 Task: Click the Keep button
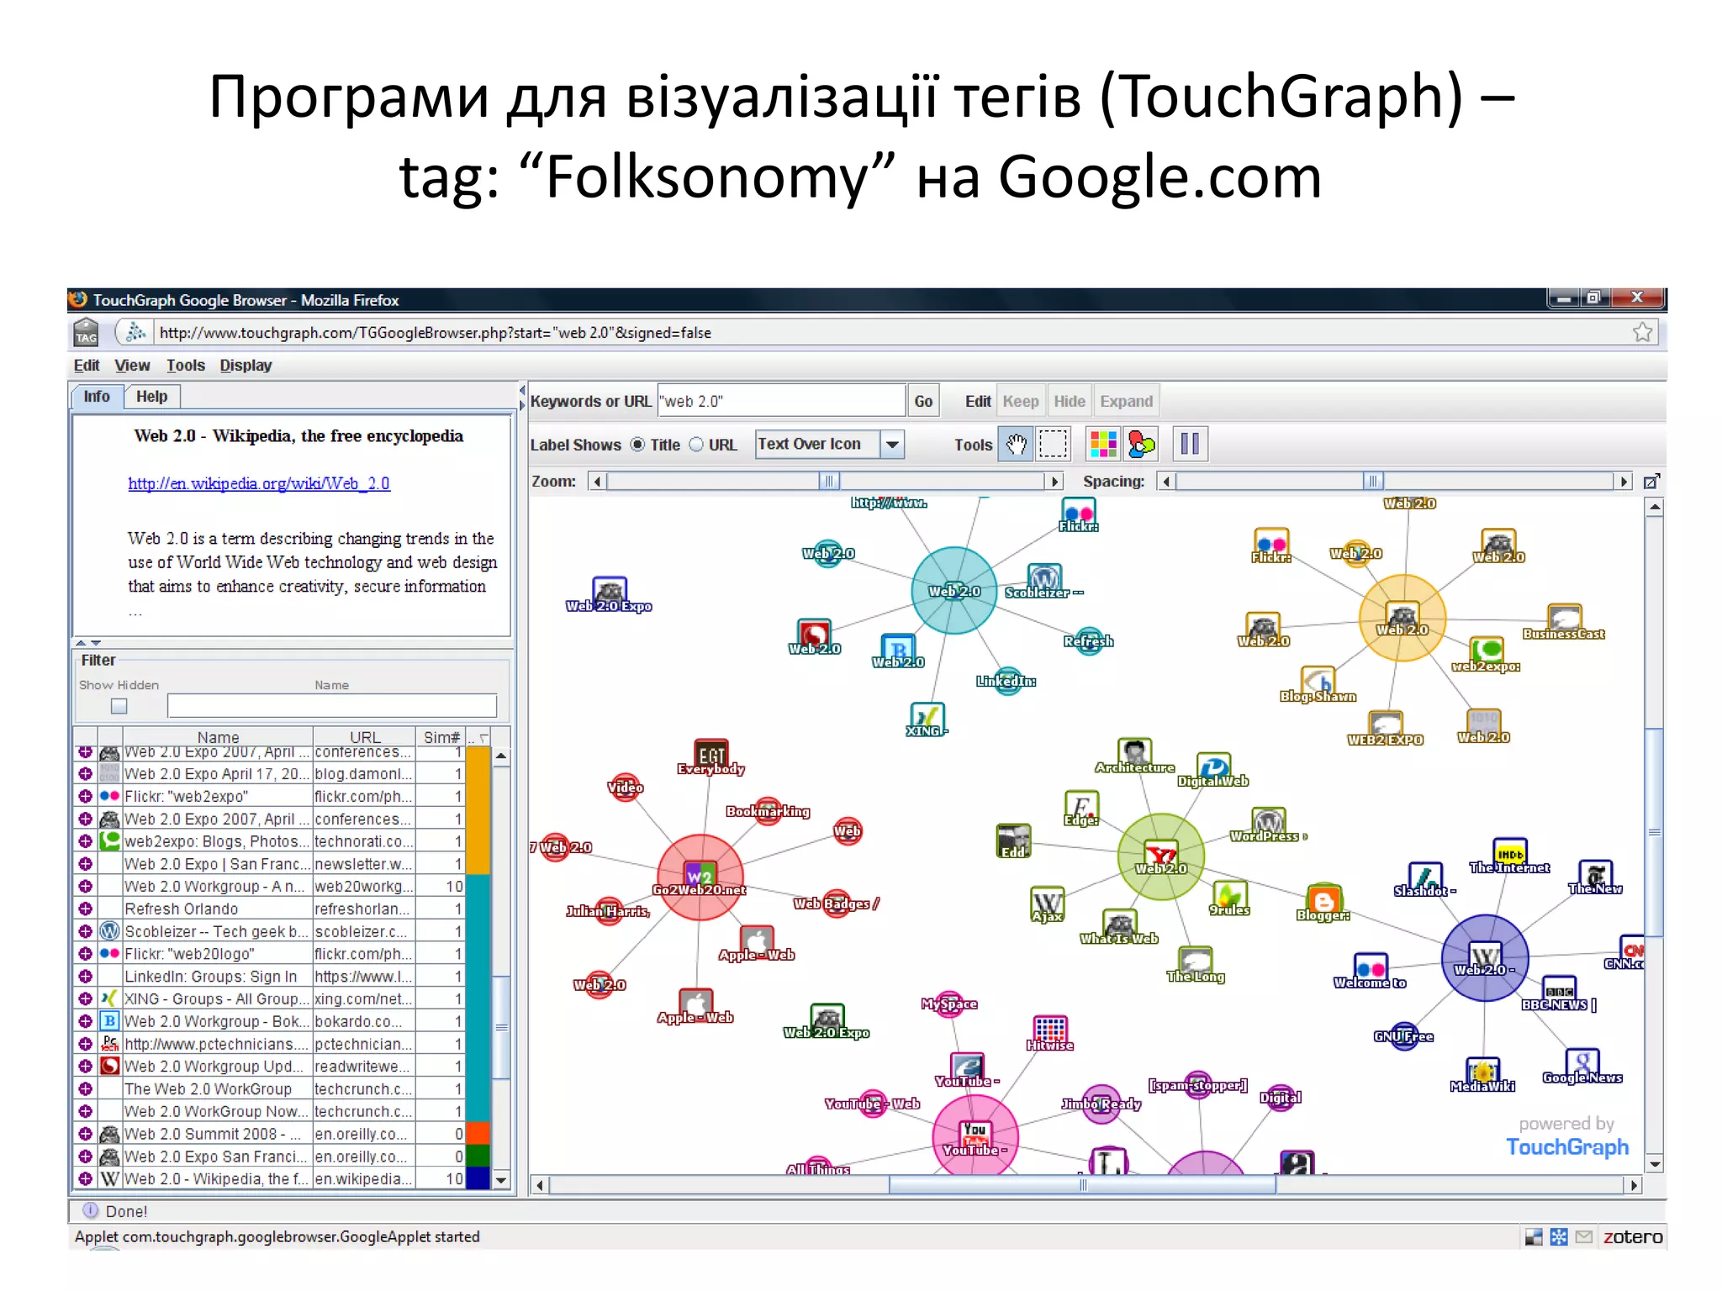pos(1020,401)
